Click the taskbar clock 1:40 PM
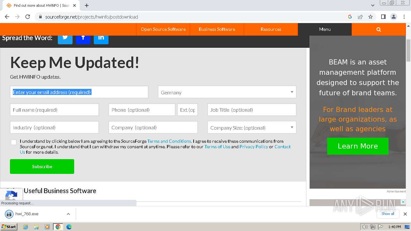The image size is (411, 231). [x=394, y=227]
